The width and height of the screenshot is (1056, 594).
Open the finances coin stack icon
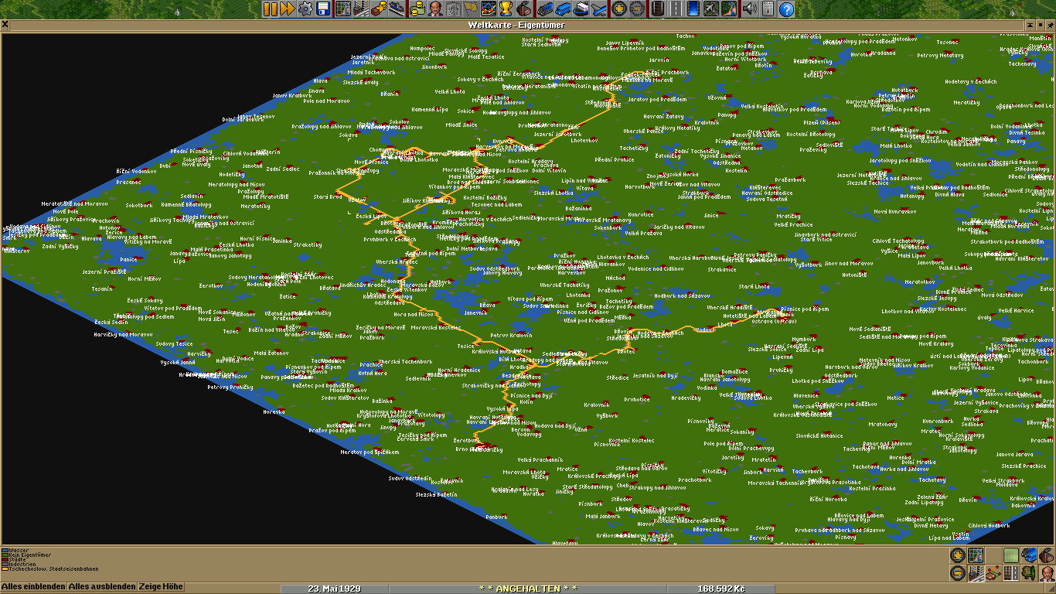pyautogui.click(x=417, y=9)
